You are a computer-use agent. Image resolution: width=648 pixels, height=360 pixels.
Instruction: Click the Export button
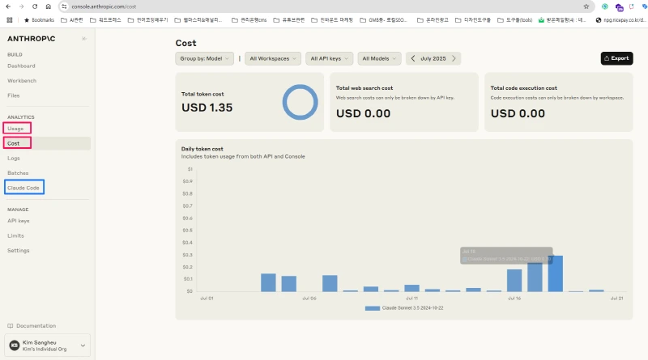pyautogui.click(x=616, y=58)
